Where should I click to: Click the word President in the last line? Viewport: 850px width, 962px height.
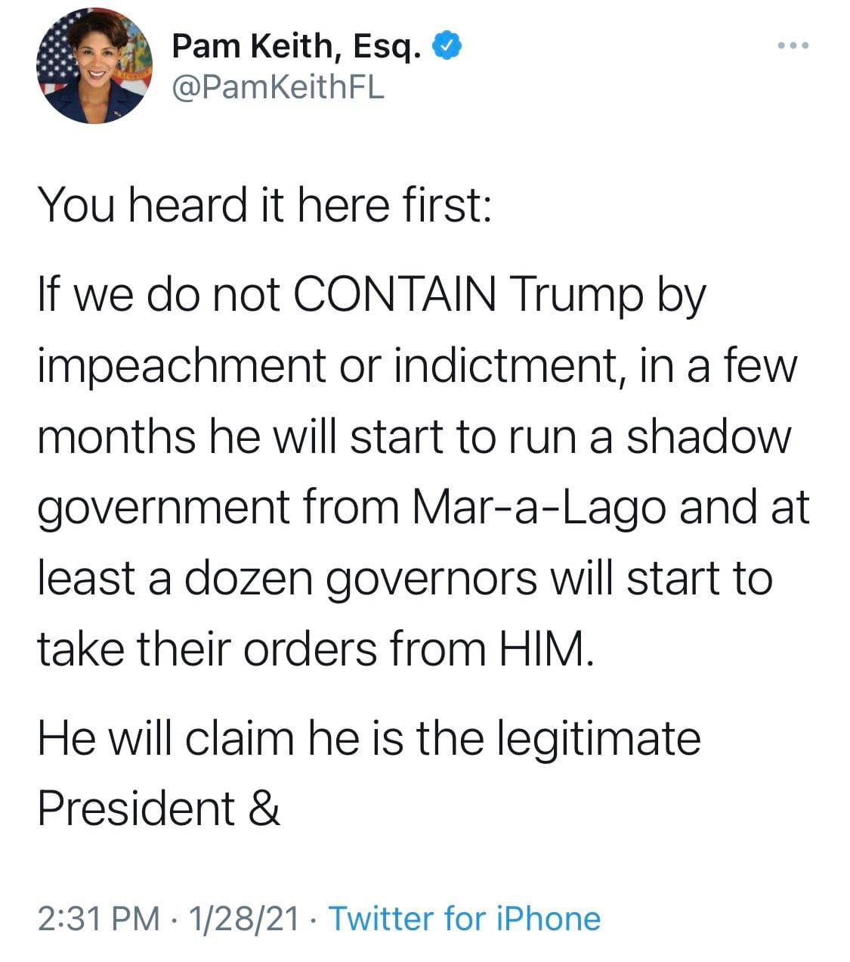pyautogui.click(x=136, y=808)
